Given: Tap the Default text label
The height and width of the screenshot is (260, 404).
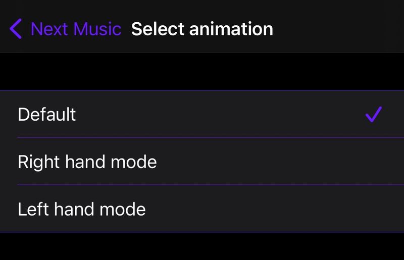Looking at the screenshot, I should pyautogui.click(x=46, y=114).
